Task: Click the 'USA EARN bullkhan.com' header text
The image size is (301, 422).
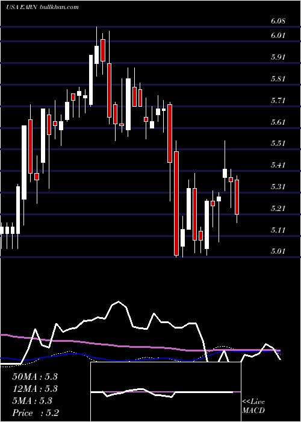Action: 42,7
